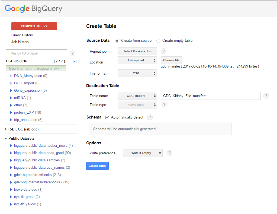Image resolution: width=277 pixels, height=214 pixels.
Task: Expand bigquery-public-data:noaa_gsod dataset
Action: point(11,153)
